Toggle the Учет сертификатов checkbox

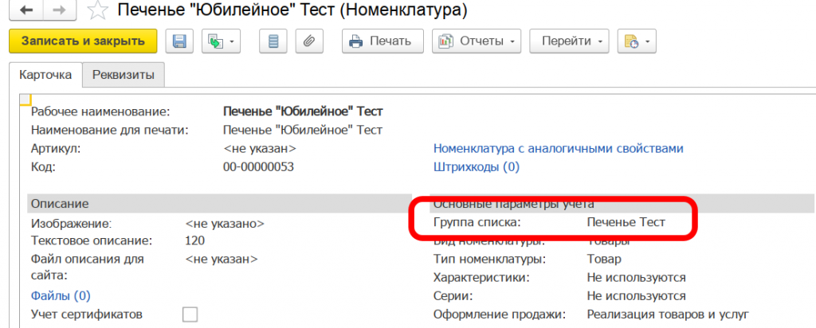(x=190, y=314)
